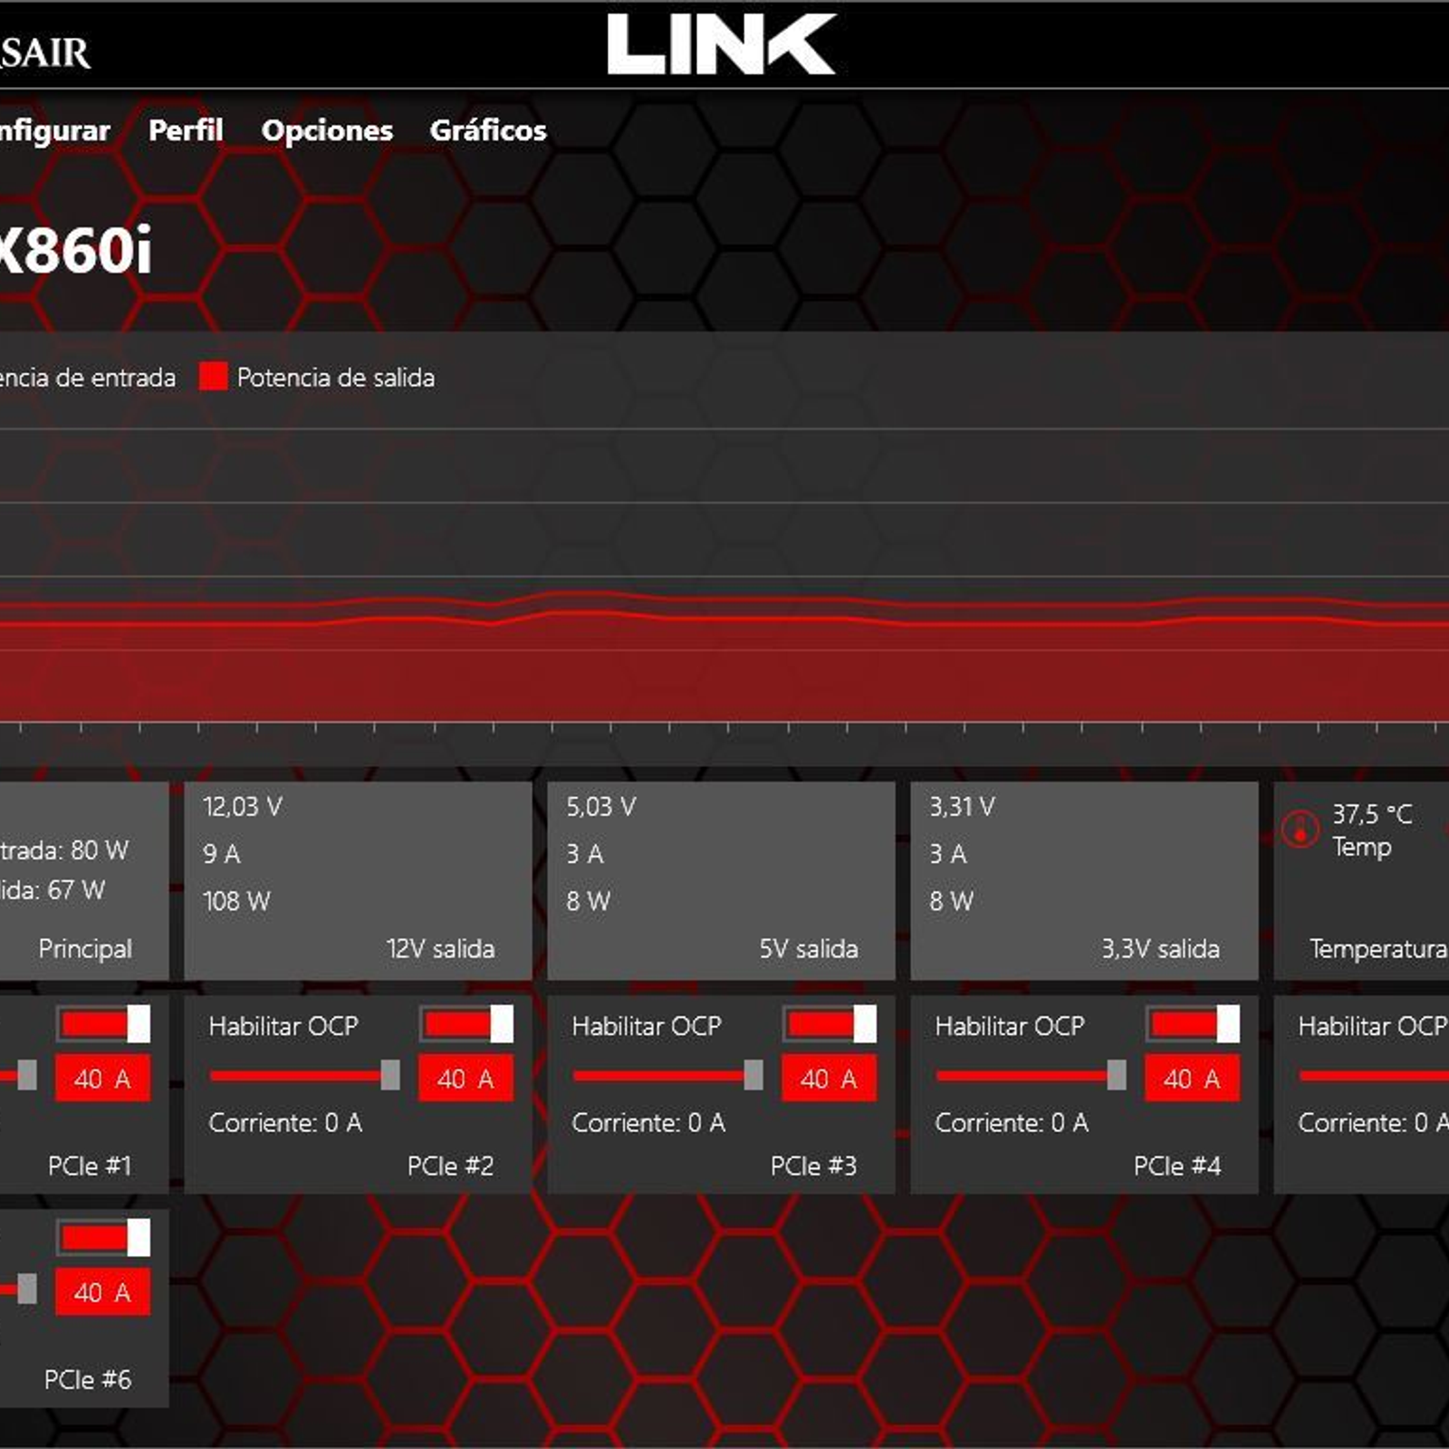The image size is (1449, 1449).
Task: Click the Potencia de salida legend label
Action: pyautogui.click(x=336, y=378)
